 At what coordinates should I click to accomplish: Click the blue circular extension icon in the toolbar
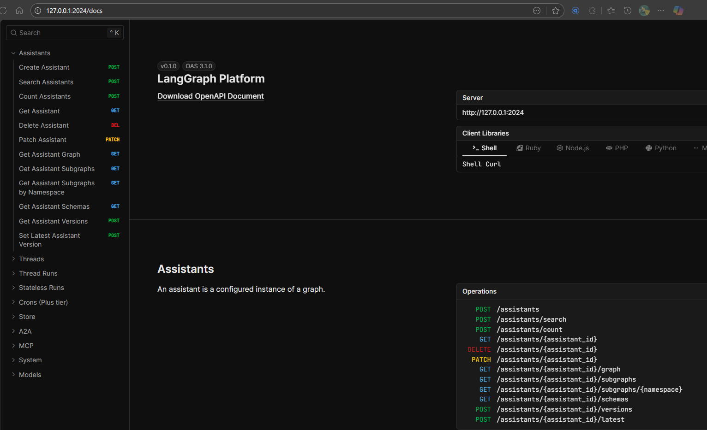575,11
